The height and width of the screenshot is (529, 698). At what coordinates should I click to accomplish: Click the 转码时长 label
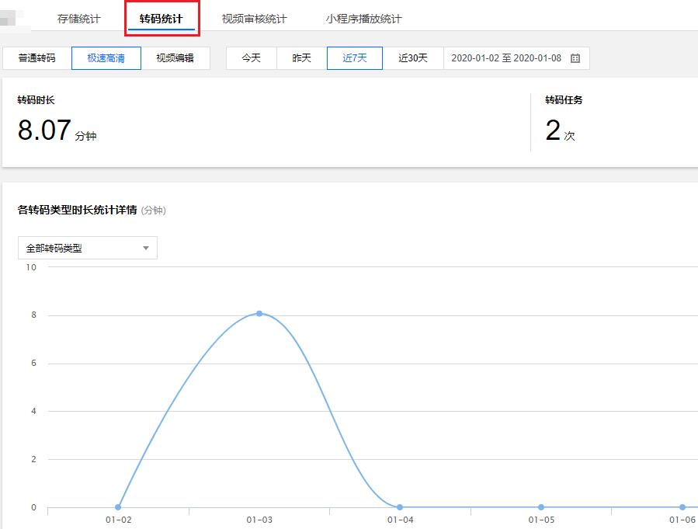pyautogui.click(x=36, y=99)
